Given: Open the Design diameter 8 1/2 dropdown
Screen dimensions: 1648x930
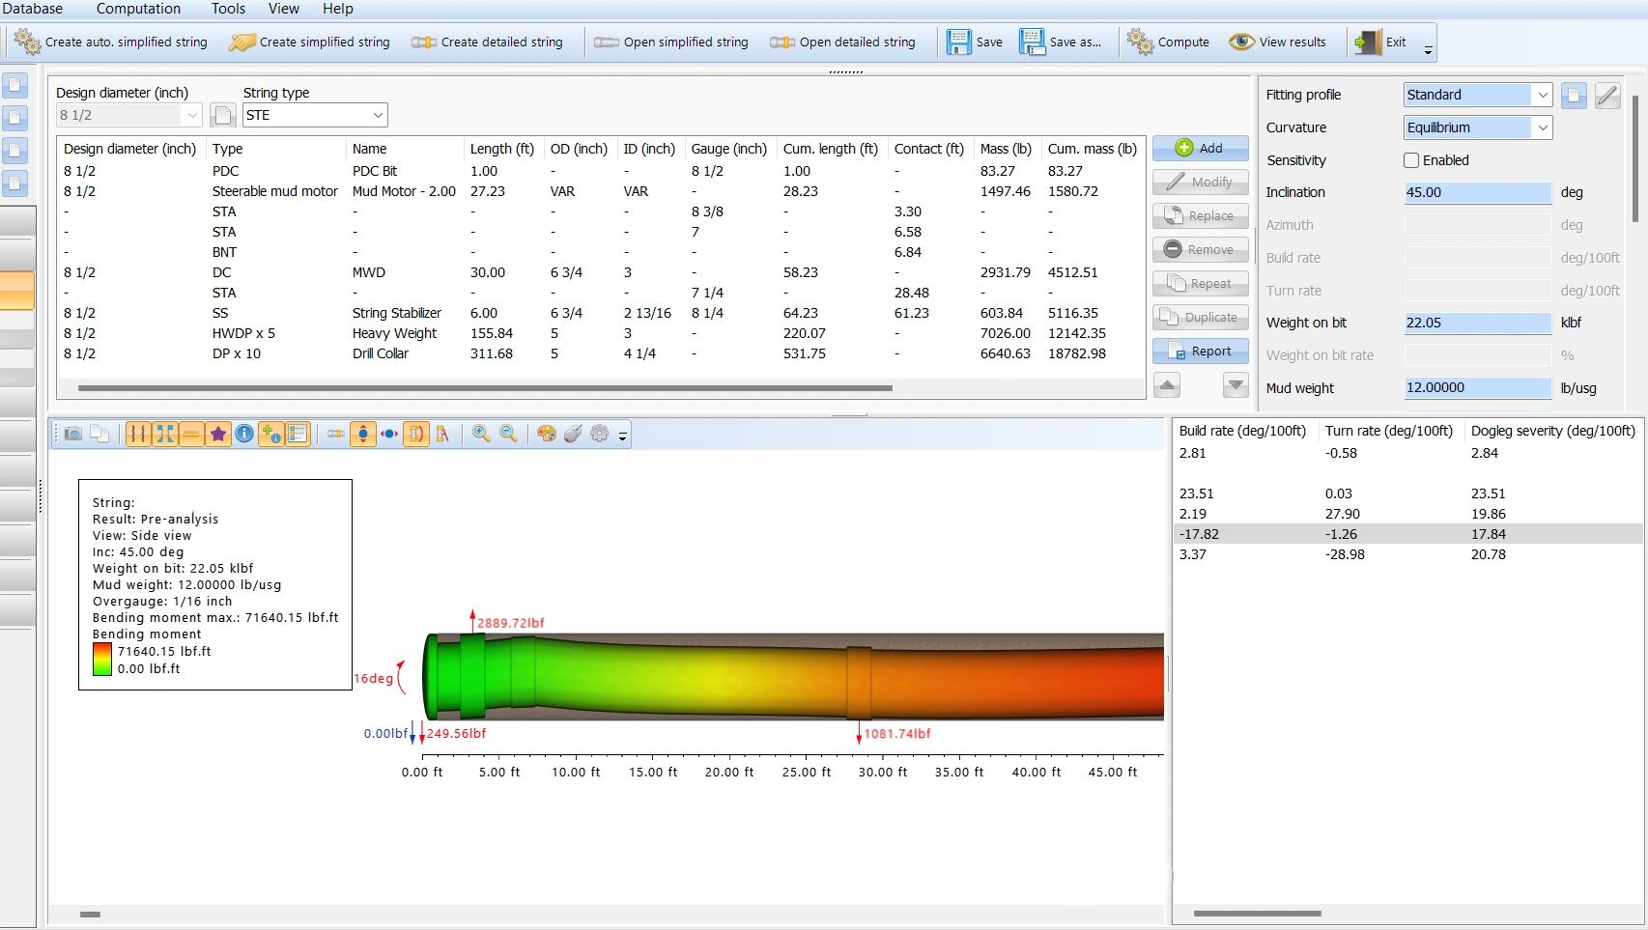Looking at the screenshot, I should click(128, 115).
